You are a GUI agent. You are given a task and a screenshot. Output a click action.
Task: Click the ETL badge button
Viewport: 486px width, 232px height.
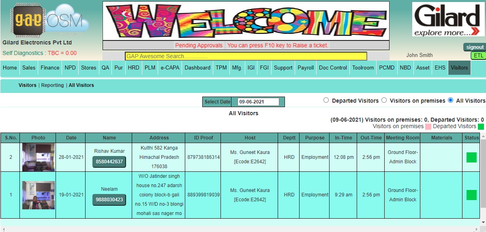click(478, 56)
